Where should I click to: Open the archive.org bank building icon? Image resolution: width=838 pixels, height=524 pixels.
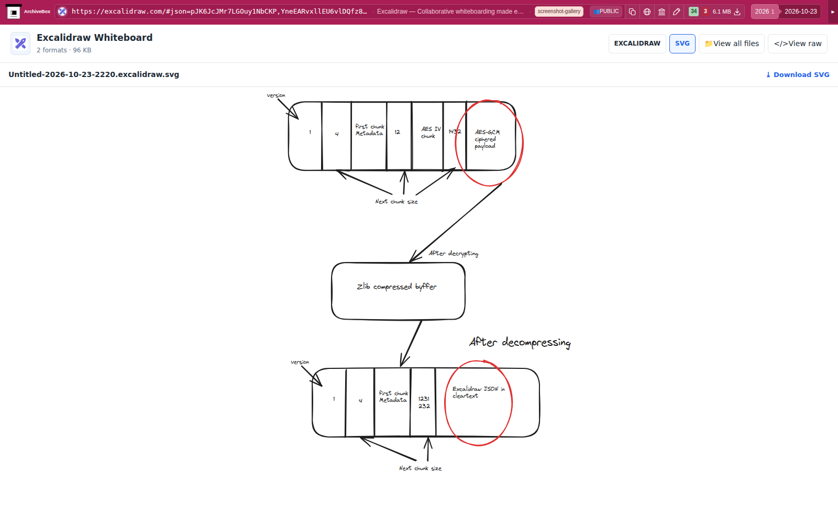tap(661, 12)
